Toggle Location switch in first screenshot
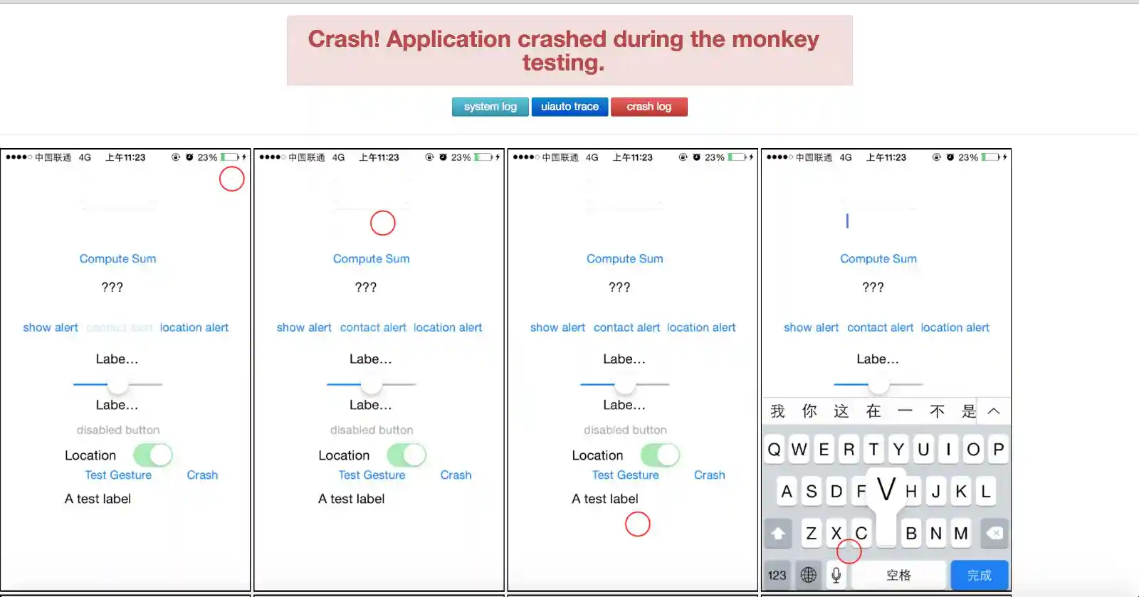 tap(152, 455)
